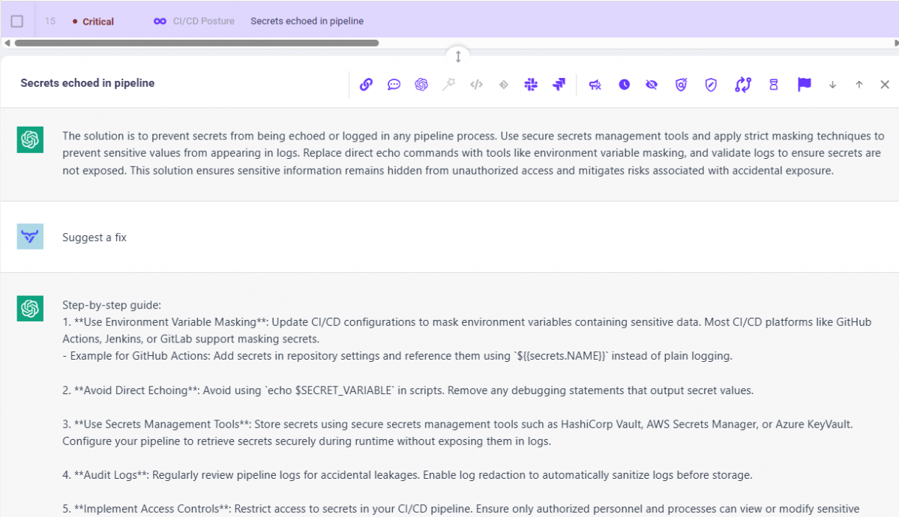Viewport: 899px width, 517px height.
Task: Toggle the workflow status cycle icon
Action: point(743,85)
